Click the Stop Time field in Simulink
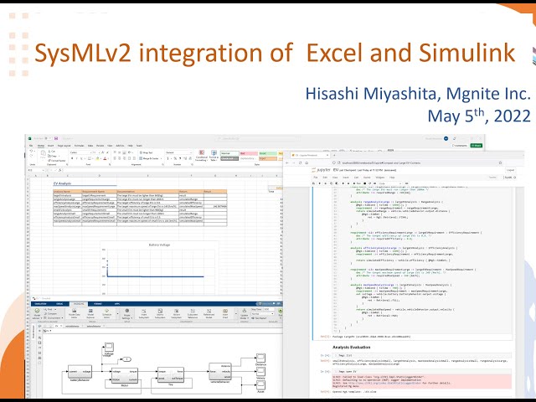 269,309
